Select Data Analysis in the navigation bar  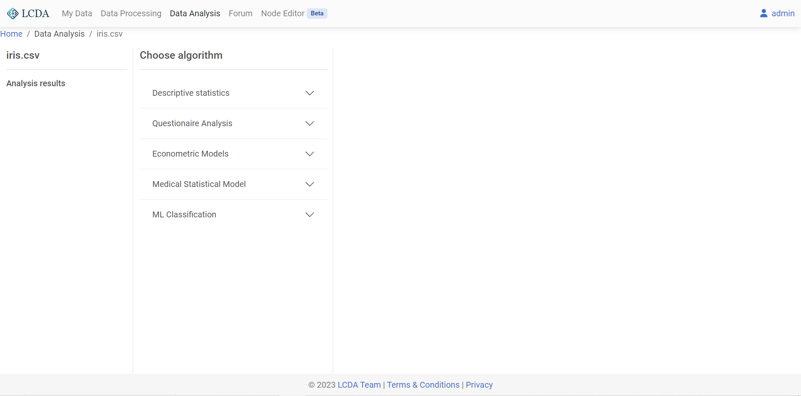(x=195, y=13)
